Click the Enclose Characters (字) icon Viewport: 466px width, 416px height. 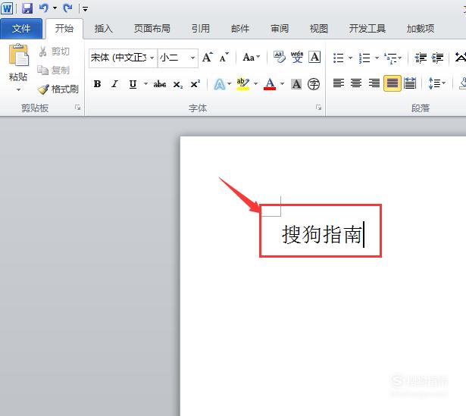(314, 84)
